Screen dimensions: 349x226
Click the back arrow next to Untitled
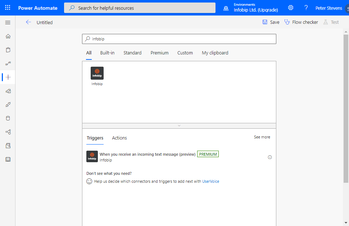tap(28, 22)
